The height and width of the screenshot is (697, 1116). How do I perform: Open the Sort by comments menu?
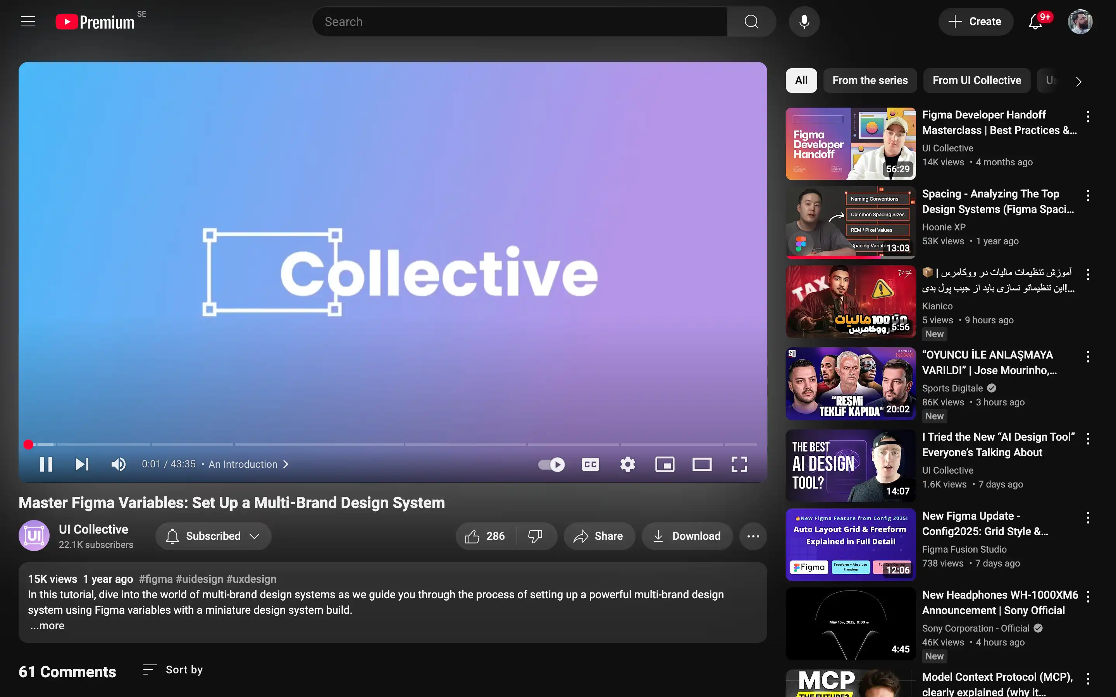tap(173, 670)
